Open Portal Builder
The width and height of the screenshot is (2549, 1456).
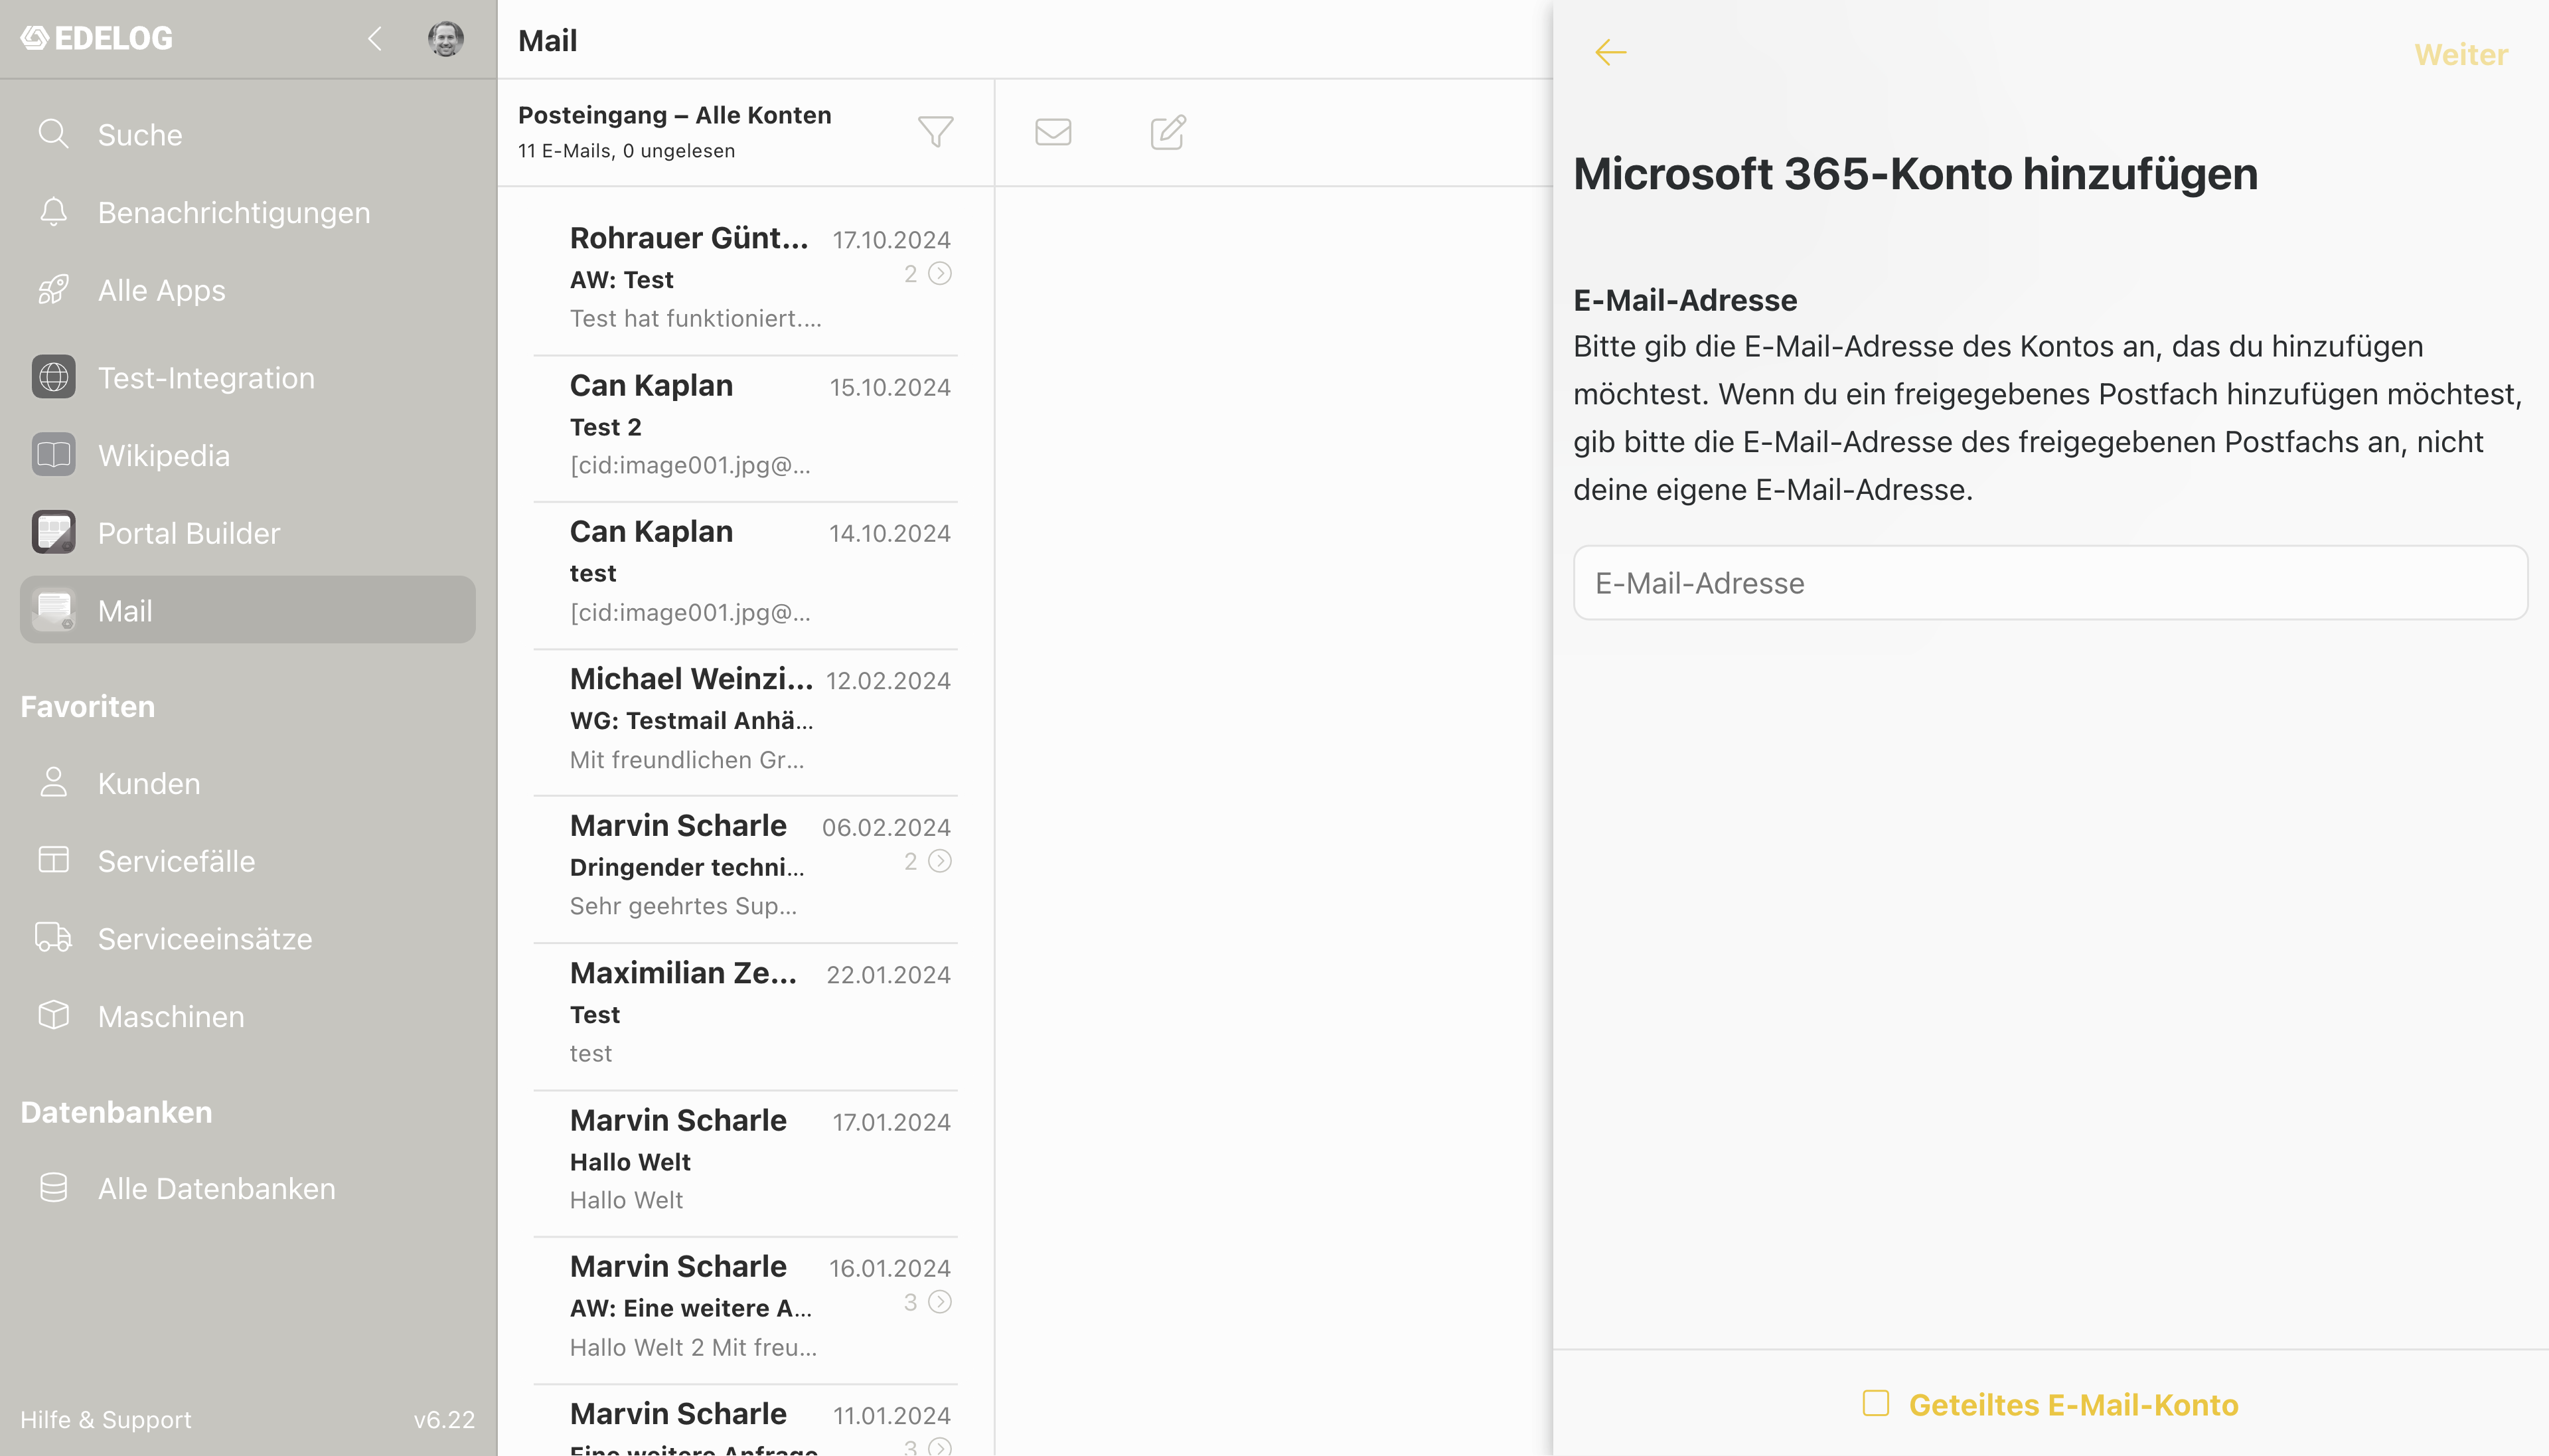point(247,533)
